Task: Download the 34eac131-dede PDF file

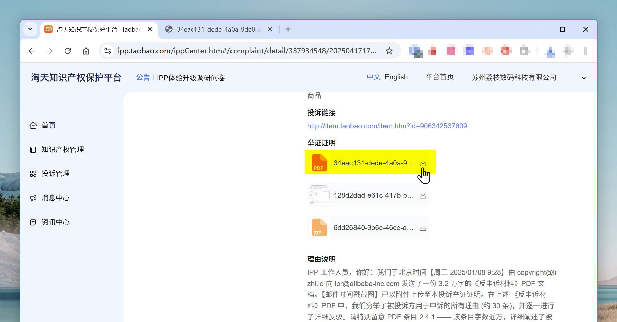Action: [x=423, y=163]
